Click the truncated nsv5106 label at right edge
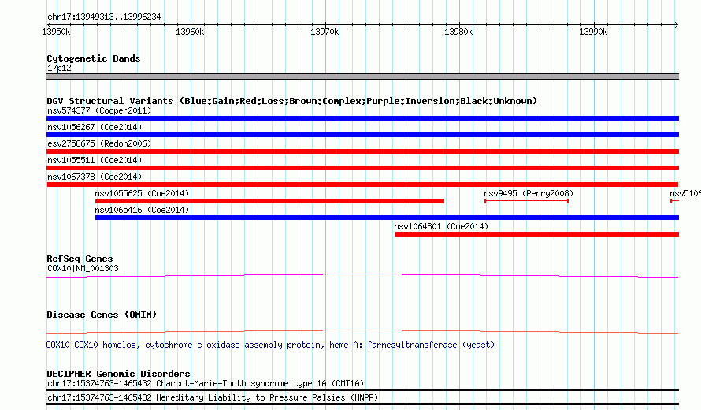 point(685,193)
